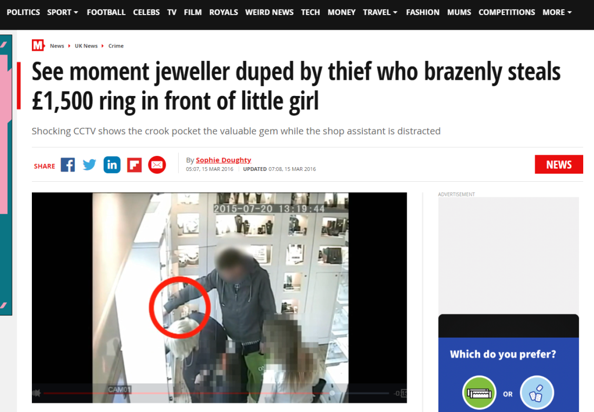Share article on Flipboard
Viewport: 594px width, 412px height.
click(x=134, y=165)
